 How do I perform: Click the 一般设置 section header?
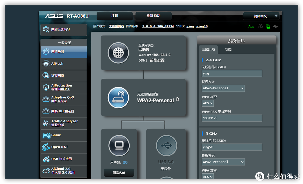click(x=64, y=43)
